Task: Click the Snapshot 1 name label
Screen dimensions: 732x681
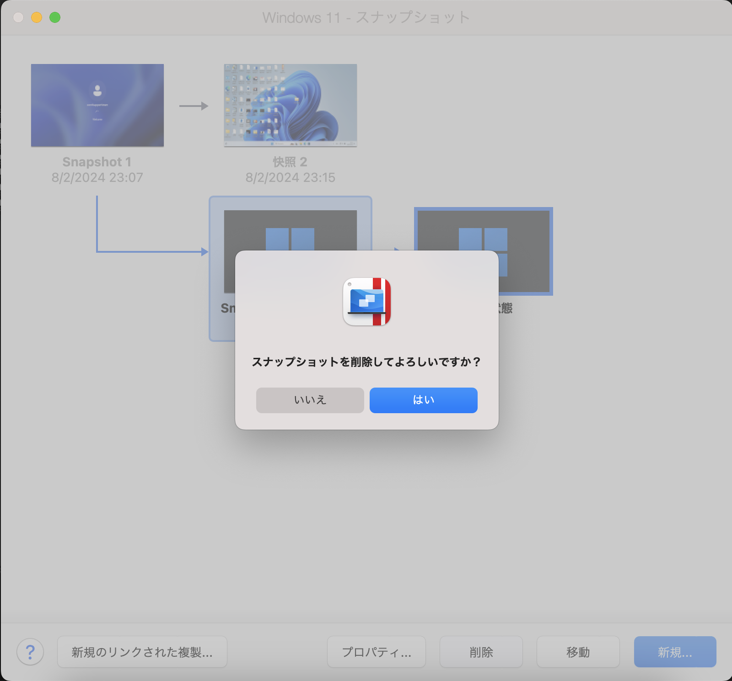Action: coord(97,162)
